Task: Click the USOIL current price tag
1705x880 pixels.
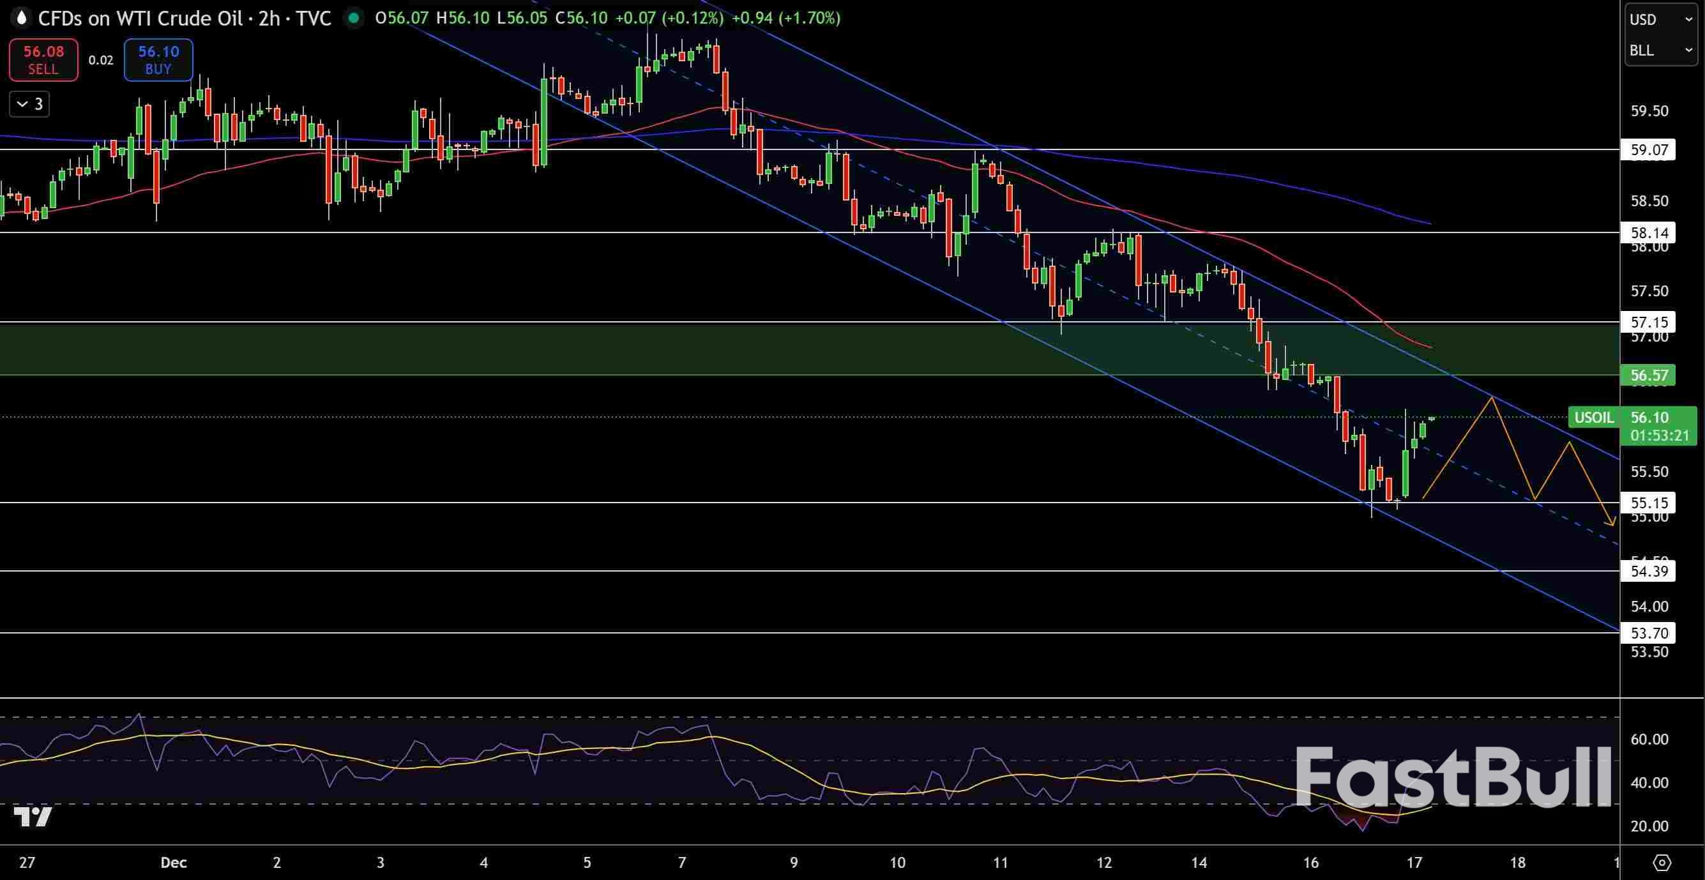Action: pyautogui.click(x=1593, y=417)
